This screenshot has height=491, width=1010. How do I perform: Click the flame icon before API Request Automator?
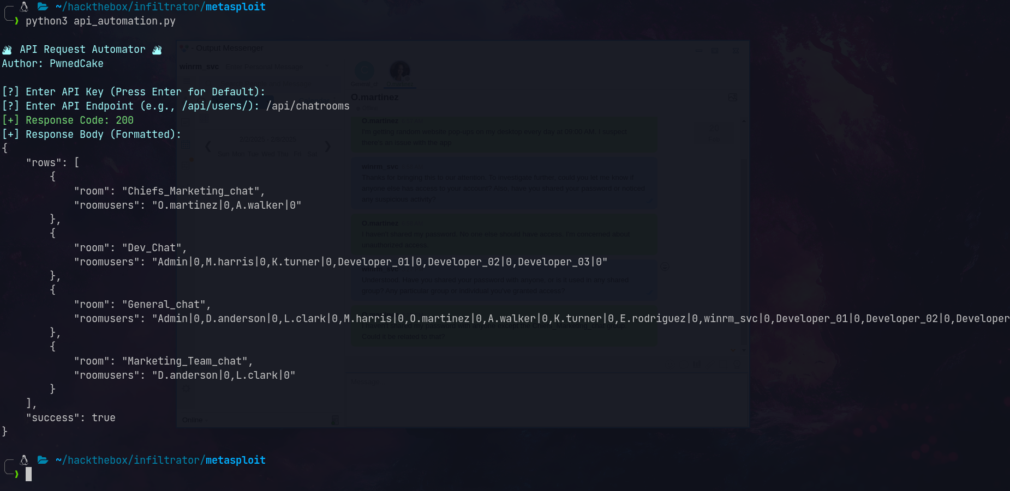pyautogui.click(x=7, y=50)
